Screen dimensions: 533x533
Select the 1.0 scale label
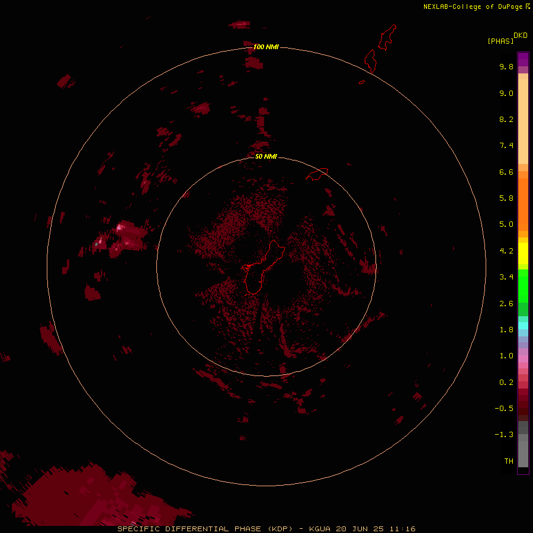click(x=506, y=356)
